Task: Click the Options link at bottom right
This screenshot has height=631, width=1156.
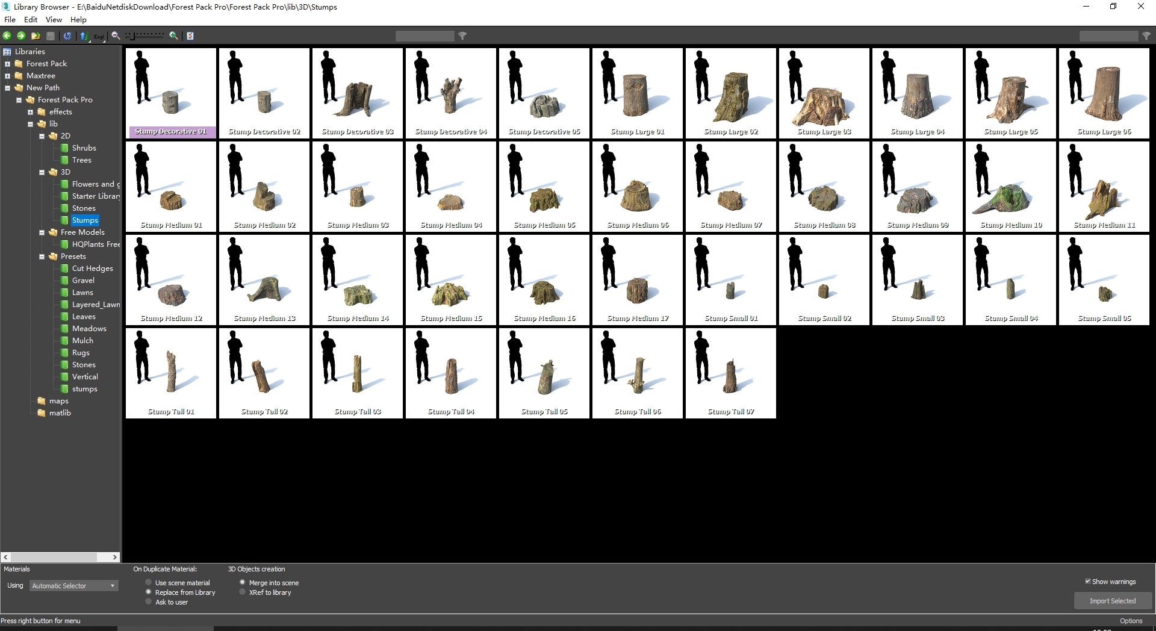Action: point(1131,621)
